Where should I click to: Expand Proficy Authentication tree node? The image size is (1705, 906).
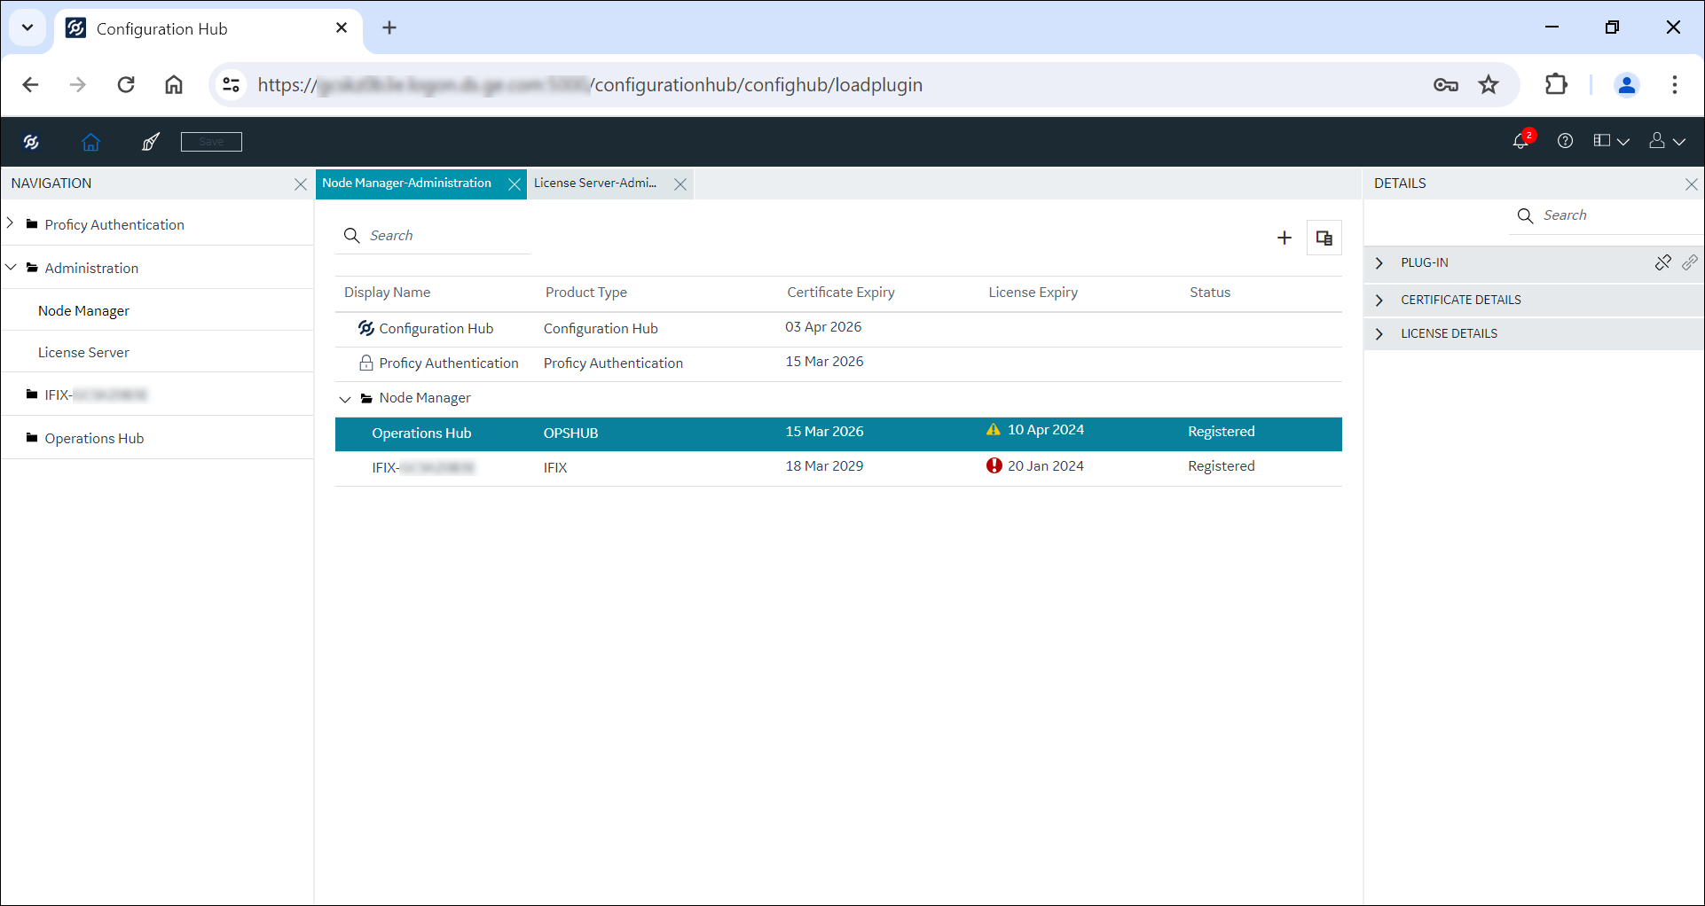[11, 223]
